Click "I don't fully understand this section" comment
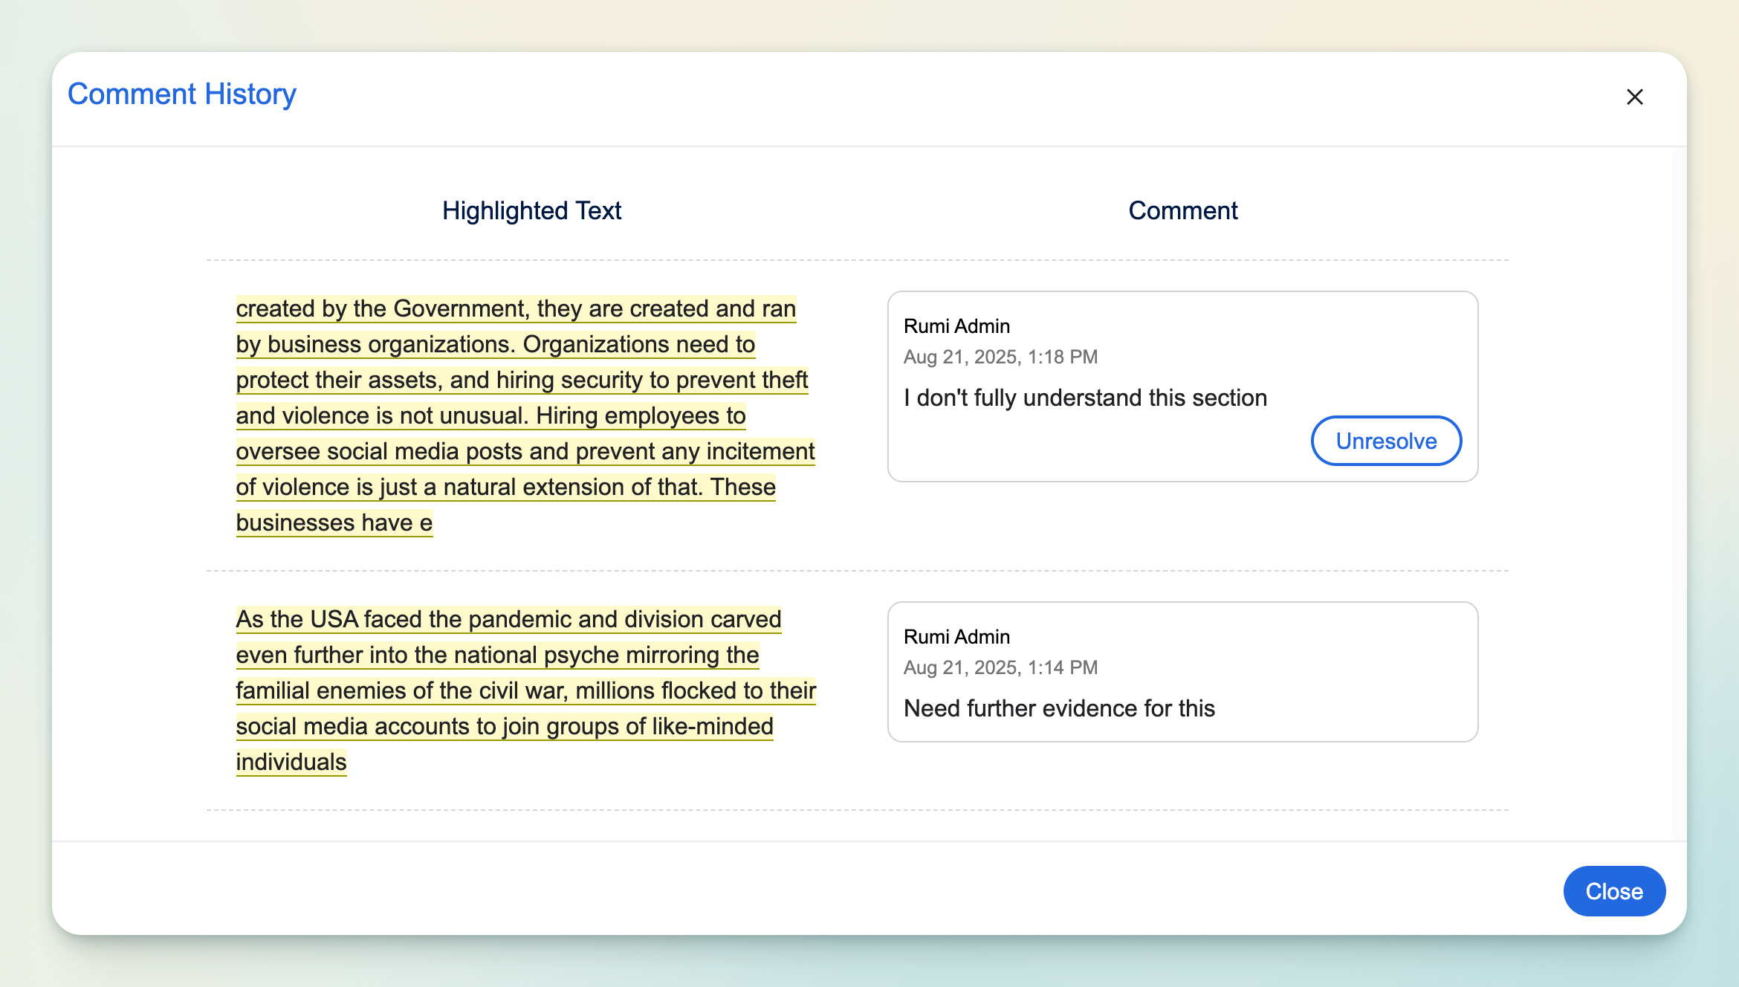Image resolution: width=1739 pixels, height=987 pixels. [x=1085, y=398]
